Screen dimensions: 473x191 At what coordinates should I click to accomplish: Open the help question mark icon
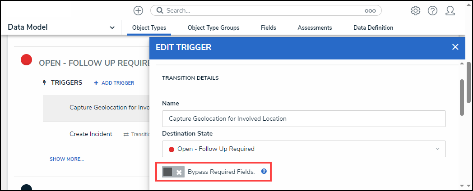coord(432,10)
